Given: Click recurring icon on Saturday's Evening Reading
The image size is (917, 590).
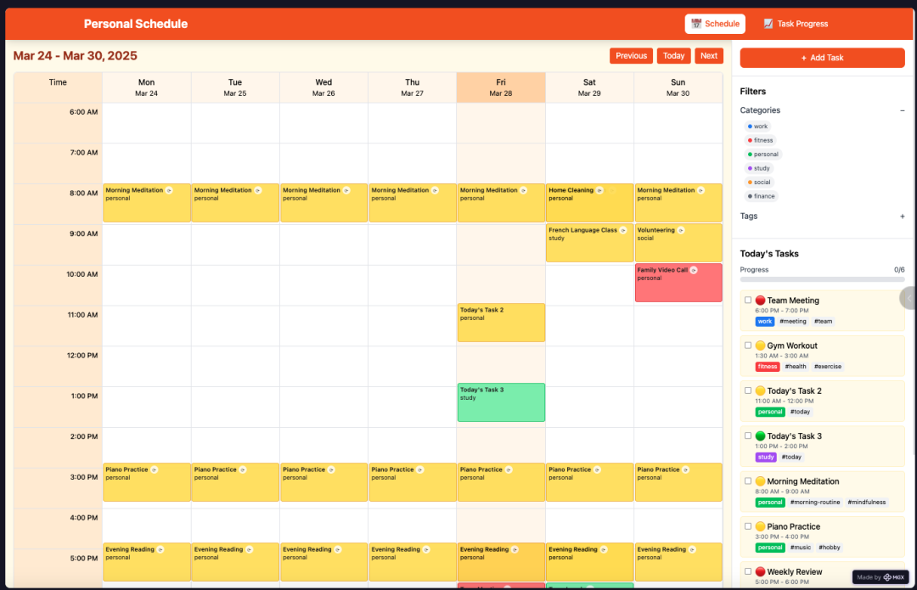Looking at the screenshot, I should coord(604,549).
